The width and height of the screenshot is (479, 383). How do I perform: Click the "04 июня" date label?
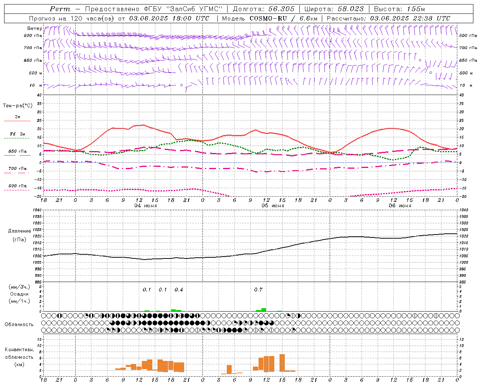[x=146, y=206]
